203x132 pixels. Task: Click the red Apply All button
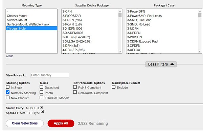(x=61, y=123)
